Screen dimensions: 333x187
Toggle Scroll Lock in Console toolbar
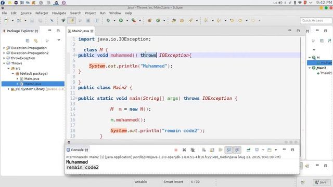212,150
